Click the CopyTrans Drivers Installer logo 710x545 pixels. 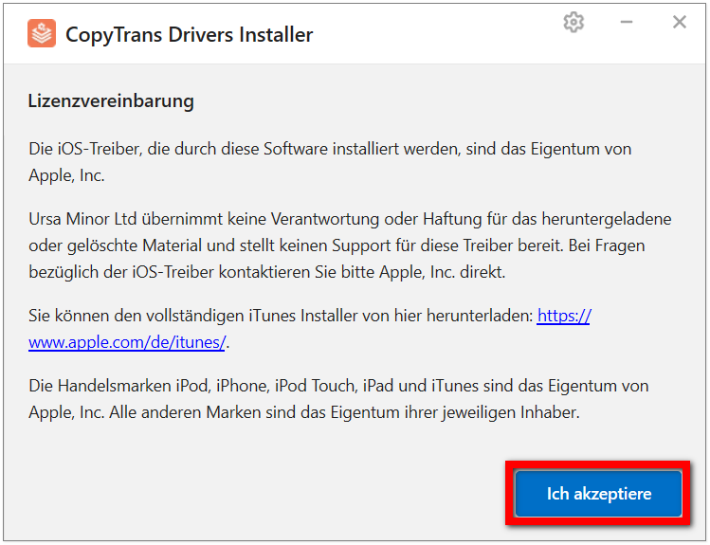(x=42, y=33)
